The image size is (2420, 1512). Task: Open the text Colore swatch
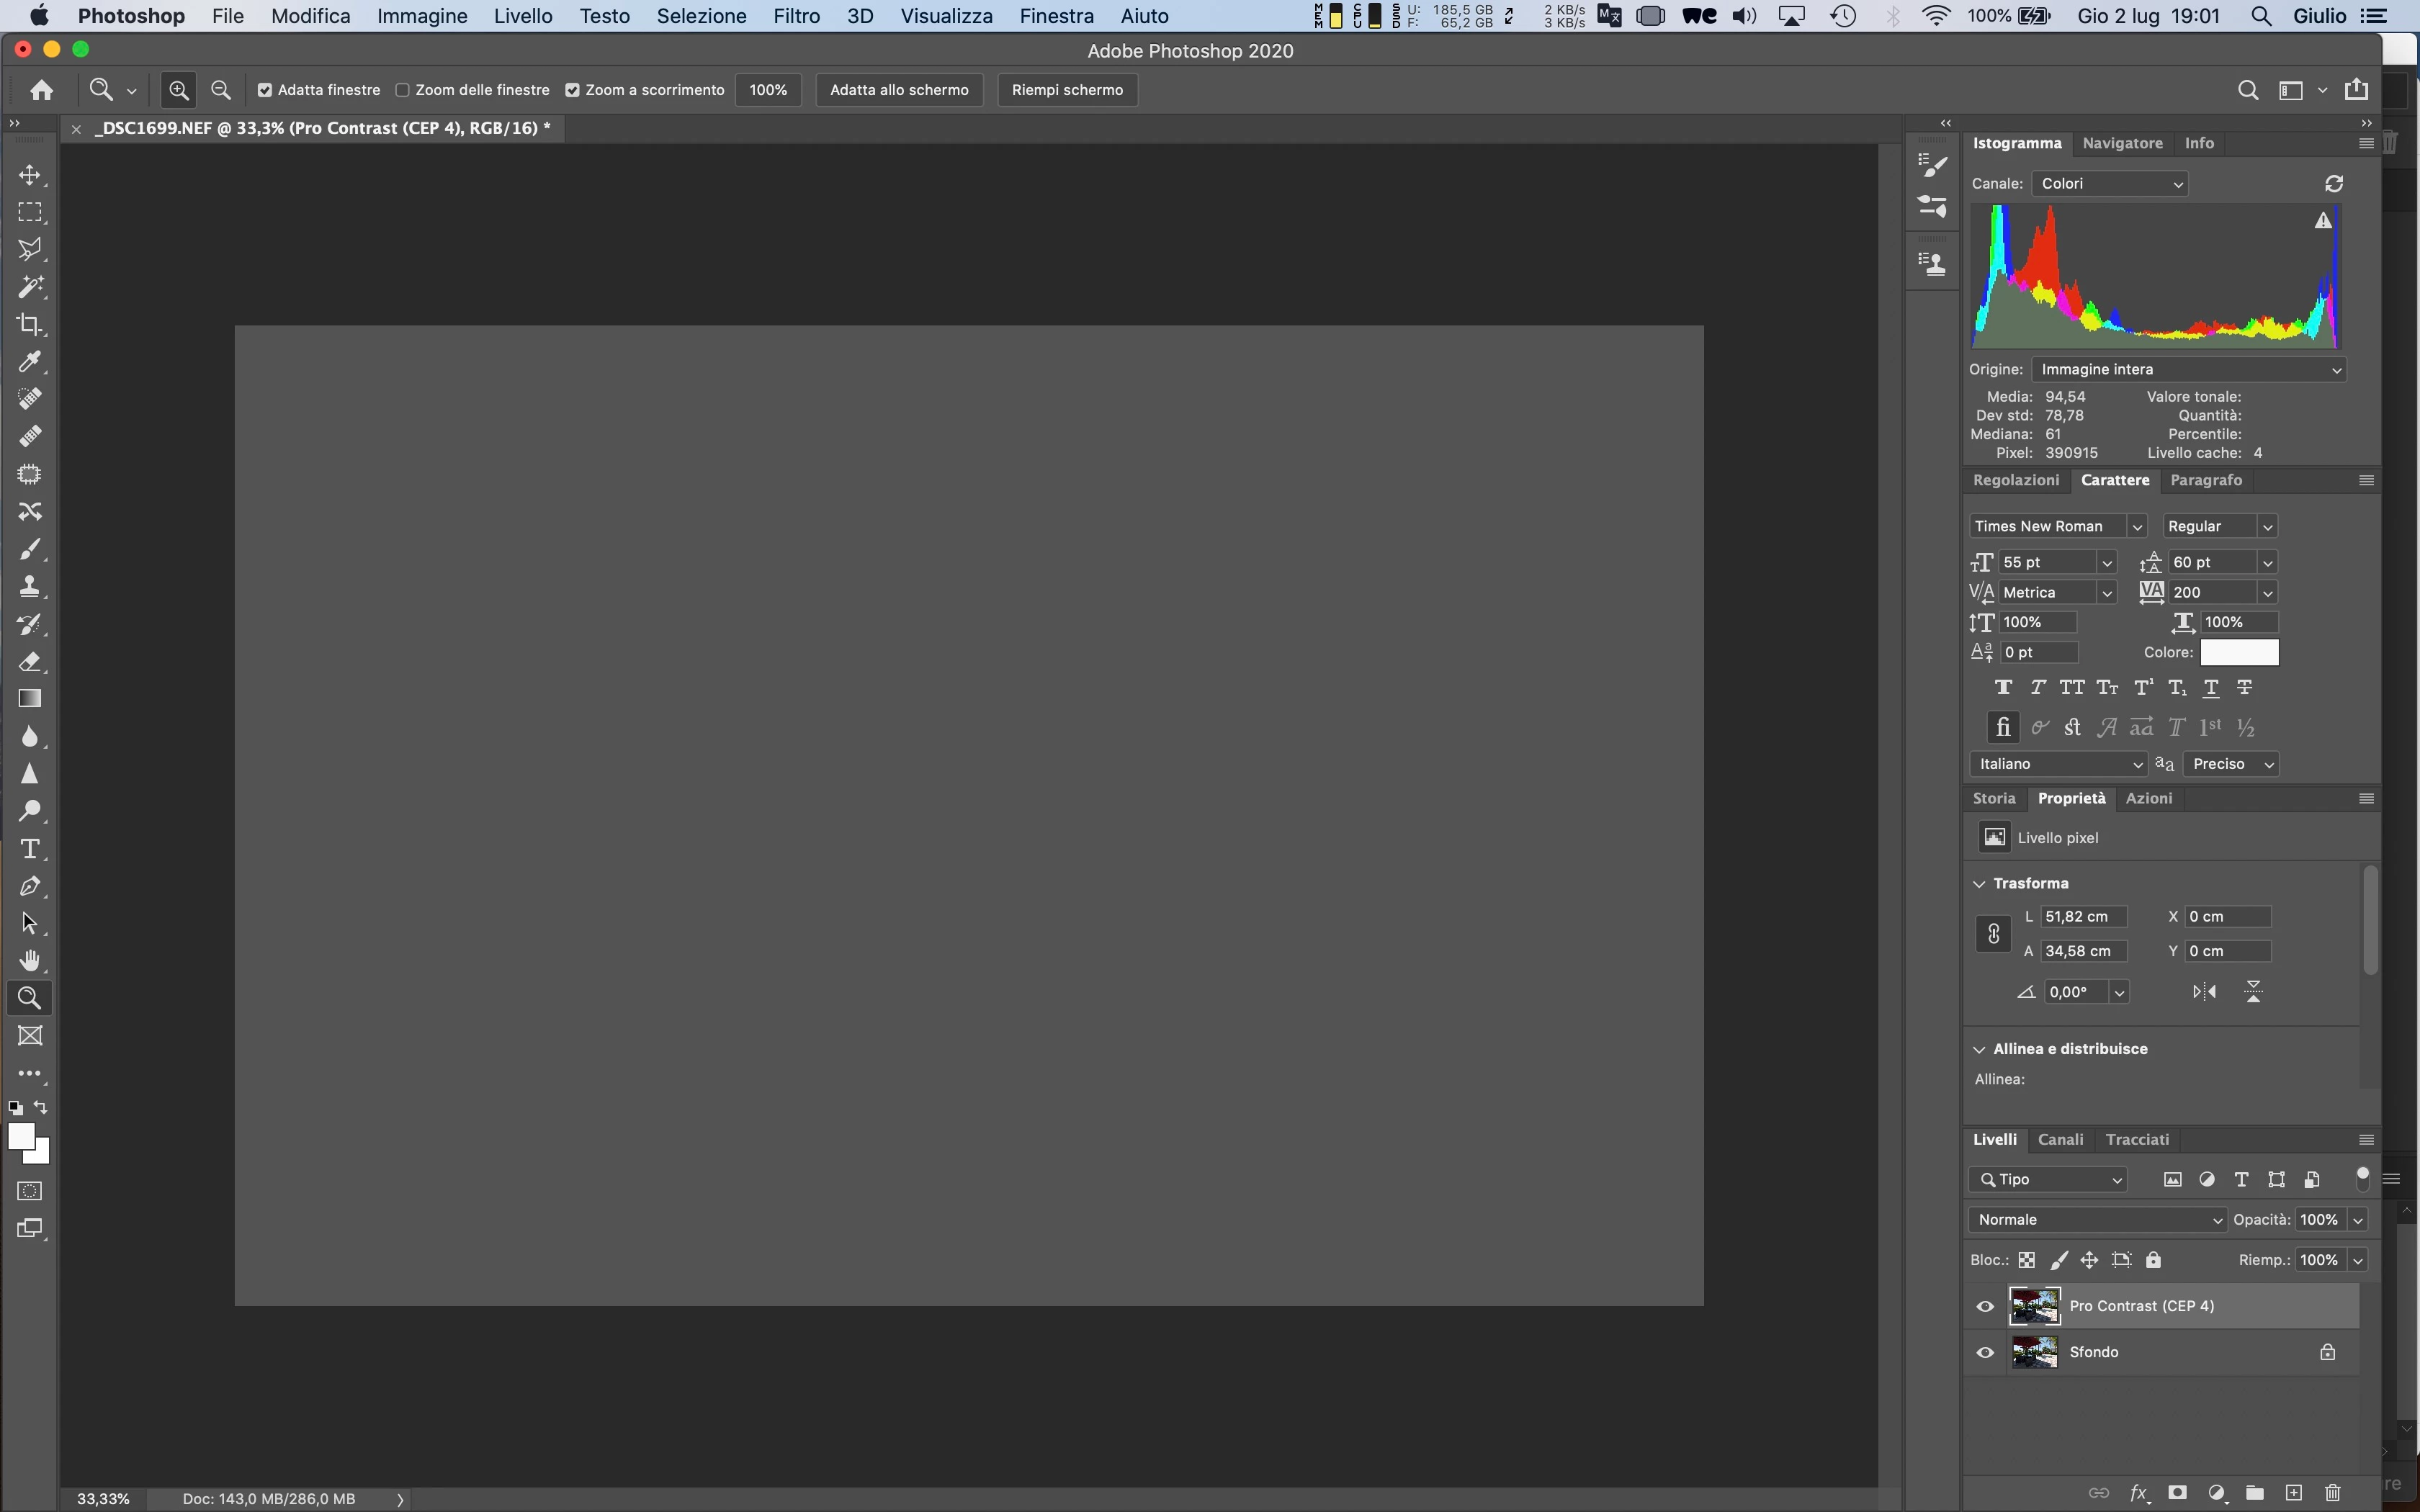2239,652
